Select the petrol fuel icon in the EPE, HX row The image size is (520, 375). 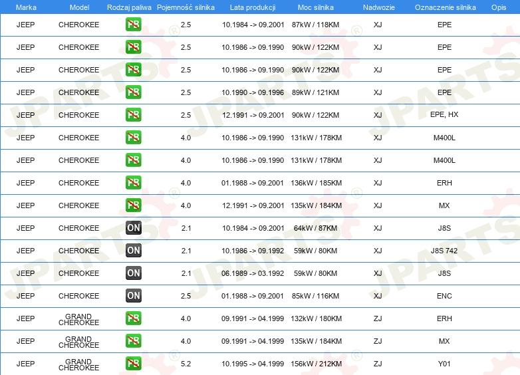pyautogui.click(x=133, y=115)
